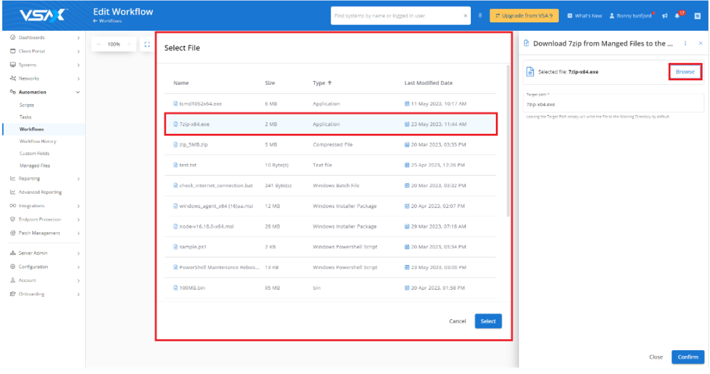The width and height of the screenshot is (710, 374).
Task: Click the square icon at header far right
Action: coord(697,16)
